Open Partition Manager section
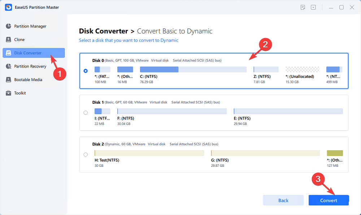 (x=34, y=26)
